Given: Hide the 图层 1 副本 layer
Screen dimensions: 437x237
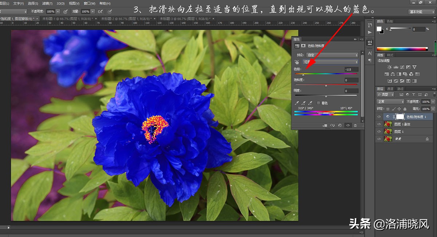Looking at the screenshot, I should [x=379, y=124].
